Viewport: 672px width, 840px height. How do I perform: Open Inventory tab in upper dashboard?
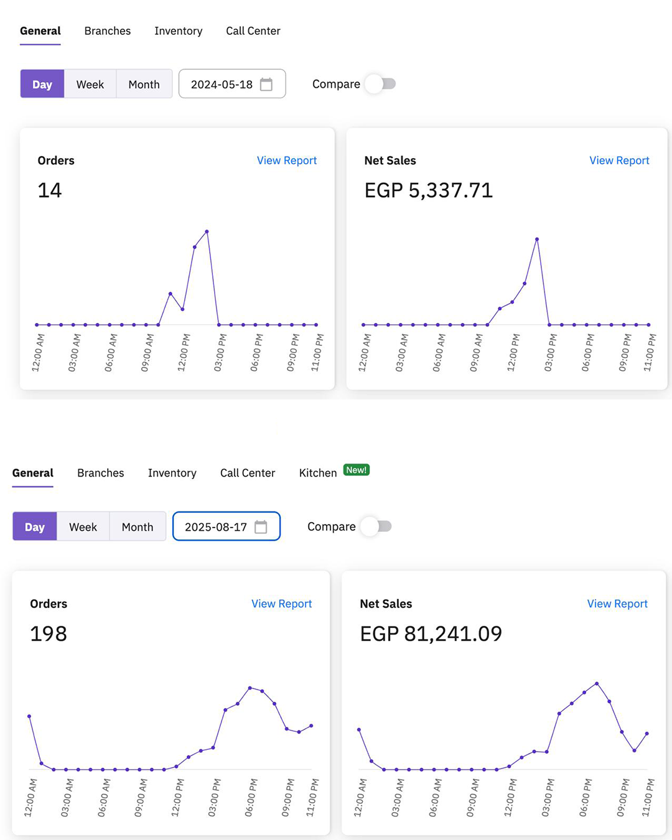pos(179,31)
